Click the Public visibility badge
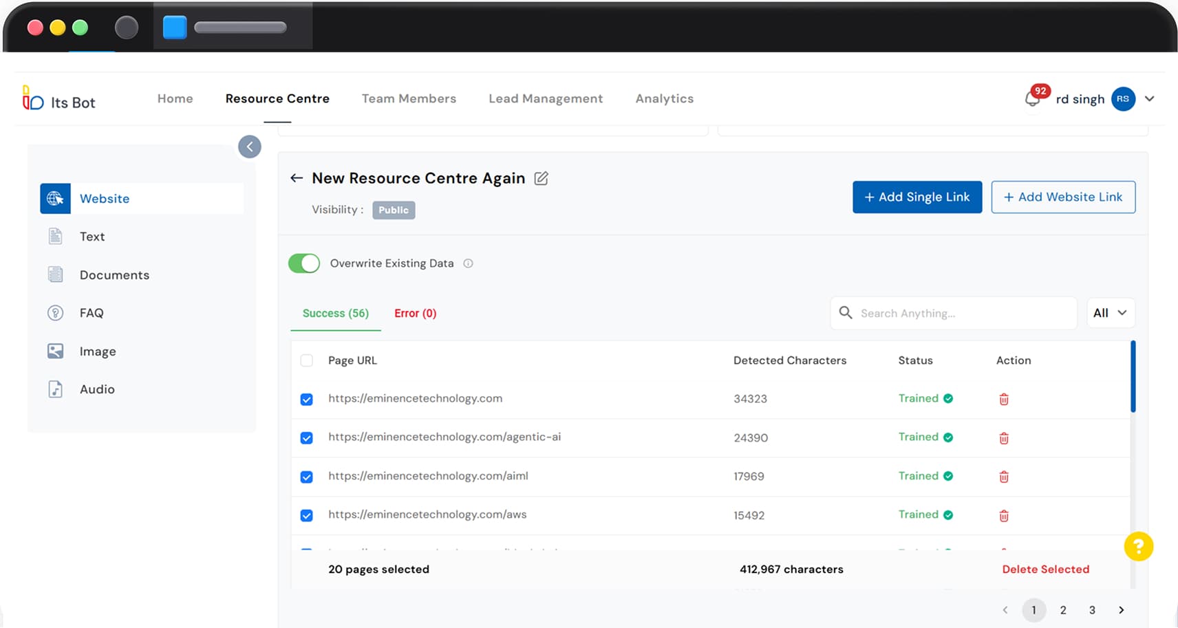The image size is (1178, 628). point(394,210)
